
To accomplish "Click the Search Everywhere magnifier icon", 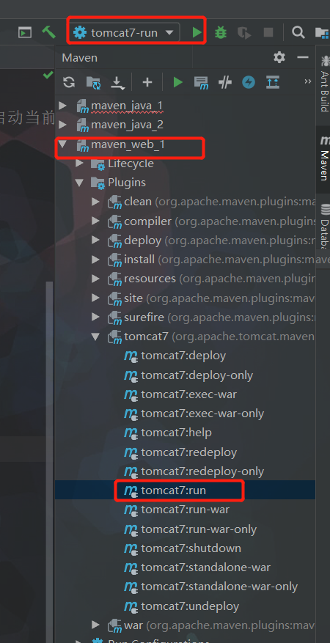I will [298, 32].
